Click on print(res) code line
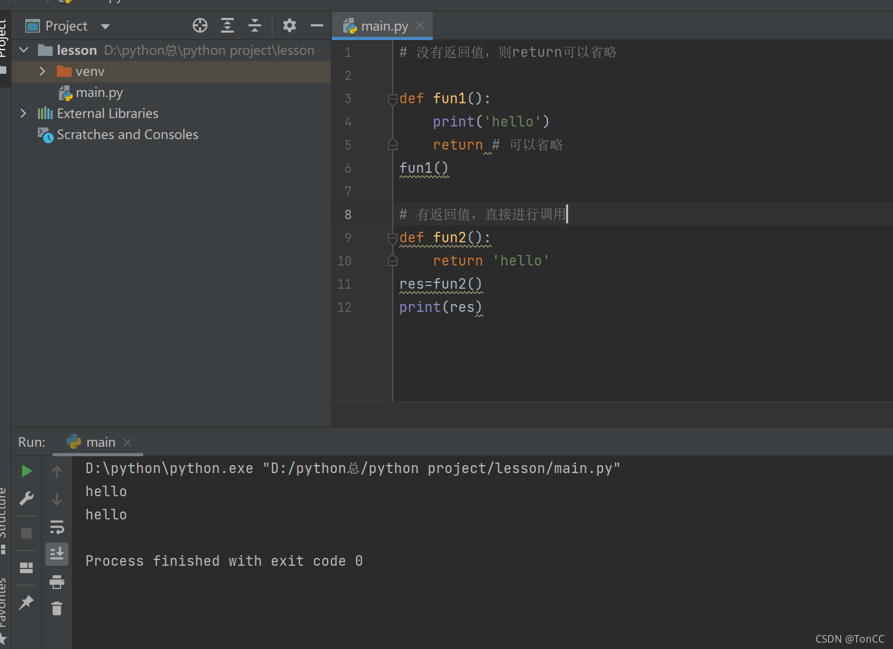Screen dimensions: 893x649 coord(441,307)
